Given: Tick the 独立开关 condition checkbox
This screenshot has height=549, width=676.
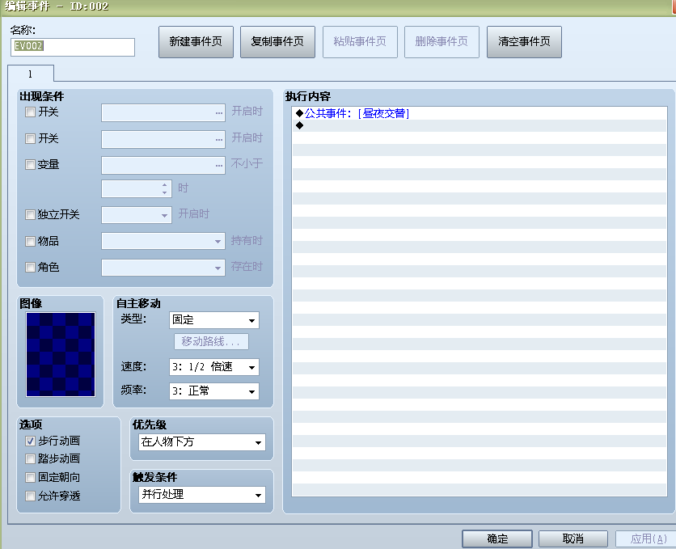Looking at the screenshot, I should tap(30, 214).
